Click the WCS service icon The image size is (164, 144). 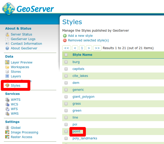click(7, 104)
